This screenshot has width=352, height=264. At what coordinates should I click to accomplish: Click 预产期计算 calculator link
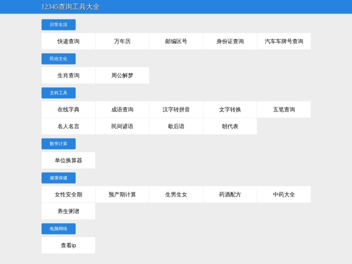click(x=122, y=194)
